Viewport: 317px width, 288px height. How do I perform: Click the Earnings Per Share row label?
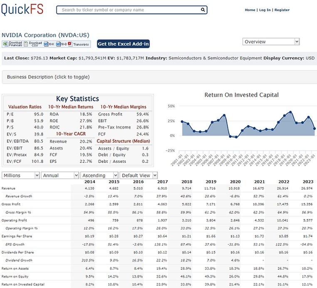pyautogui.click(x=17, y=236)
